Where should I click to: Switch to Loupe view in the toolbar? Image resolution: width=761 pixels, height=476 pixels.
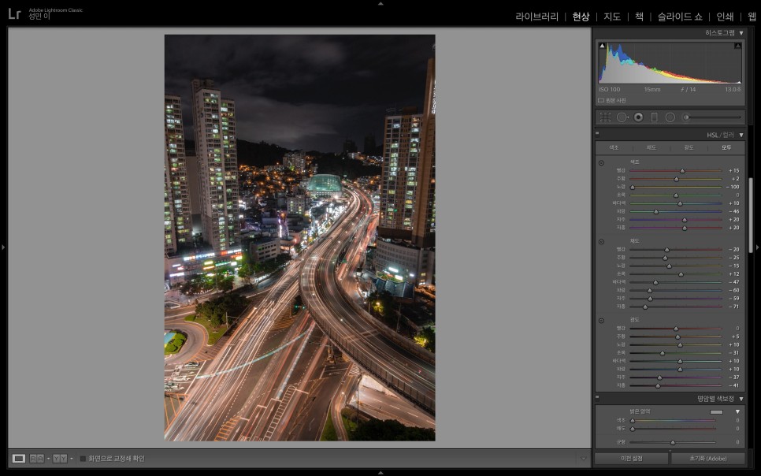point(19,459)
